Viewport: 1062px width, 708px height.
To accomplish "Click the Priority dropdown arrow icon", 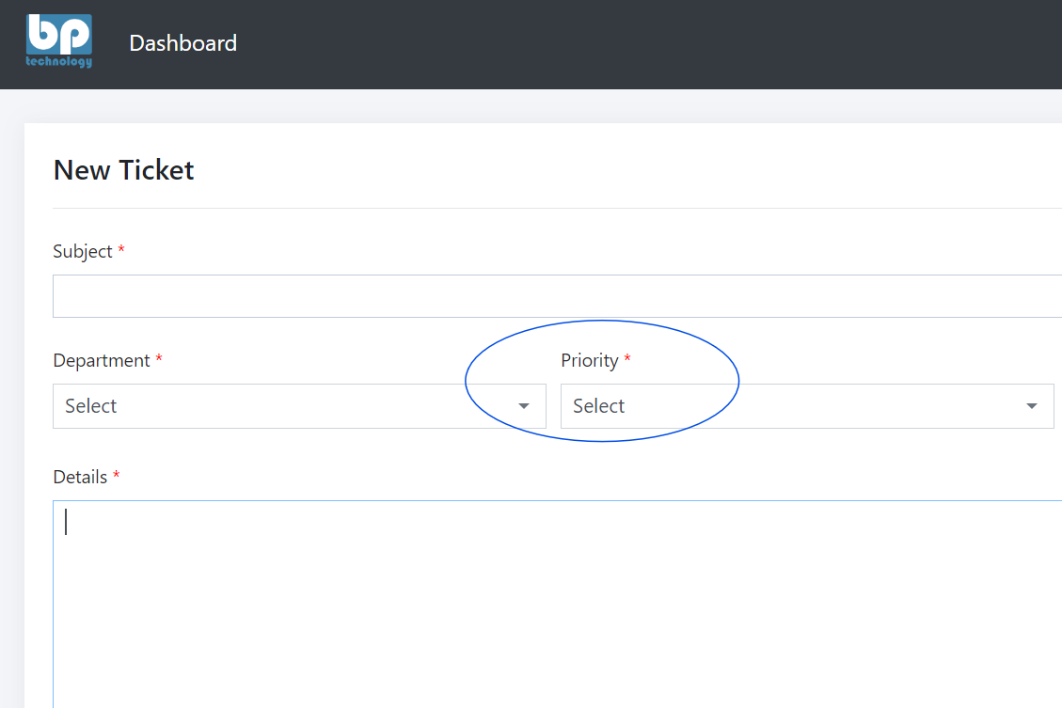I will (1032, 406).
